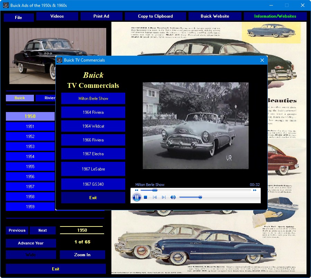Open the Information/Websites menu
The width and height of the screenshot is (311, 278).
click(x=275, y=16)
